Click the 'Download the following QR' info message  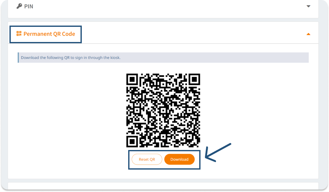tap(71, 57)
